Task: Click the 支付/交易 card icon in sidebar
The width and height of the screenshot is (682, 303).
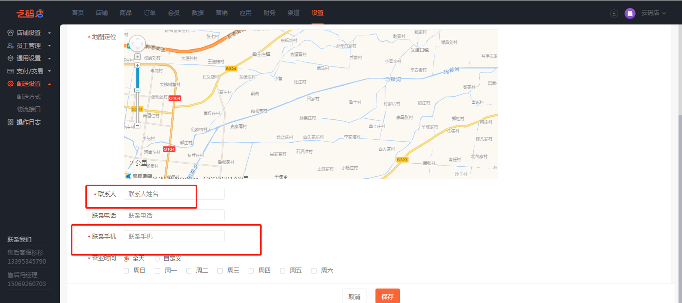Action: [x=10, y=71]
